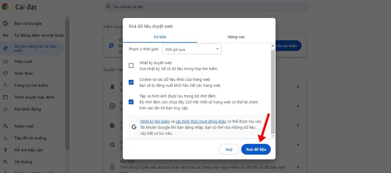The image size is (391, 173).
Task: Expand the privacy row beside the trash icon
Action: (x=298, y=87)
